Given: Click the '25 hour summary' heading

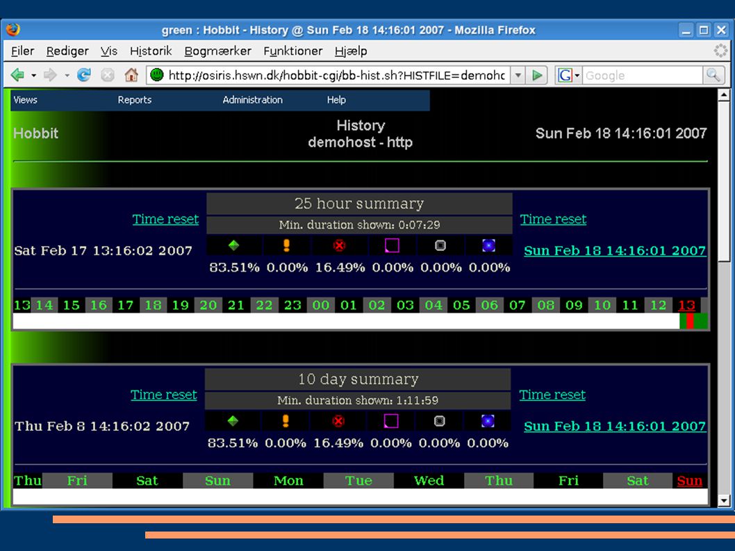Looking at the screenshot, I should click(x=359, y=204).
